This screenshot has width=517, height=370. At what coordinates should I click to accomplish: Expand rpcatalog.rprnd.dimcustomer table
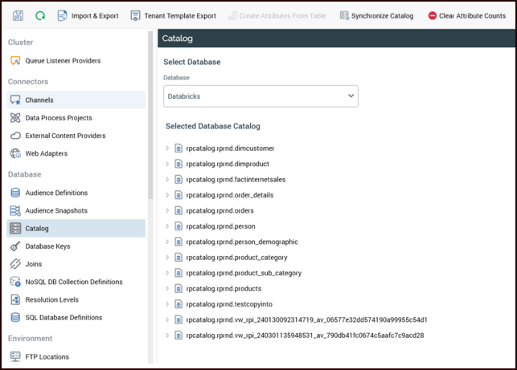point(168,148)
